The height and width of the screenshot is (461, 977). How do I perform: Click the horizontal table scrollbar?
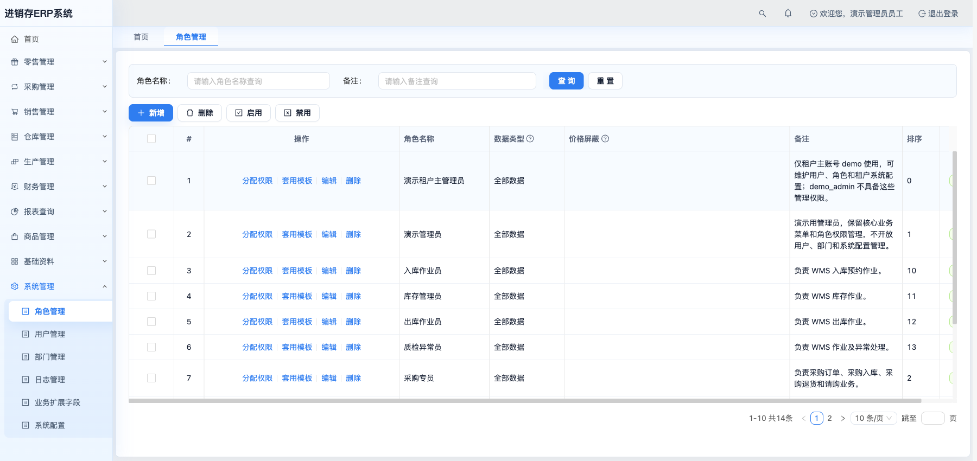pos(525,401)
